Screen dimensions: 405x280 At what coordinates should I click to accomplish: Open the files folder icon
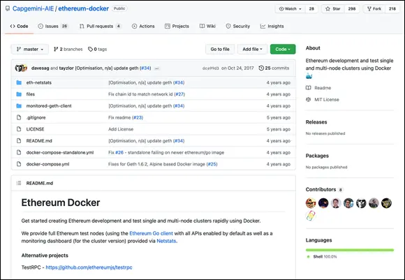(19, 94)
